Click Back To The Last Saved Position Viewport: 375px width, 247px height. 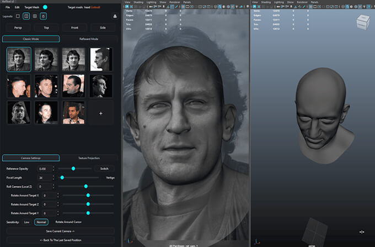point(60,239)
